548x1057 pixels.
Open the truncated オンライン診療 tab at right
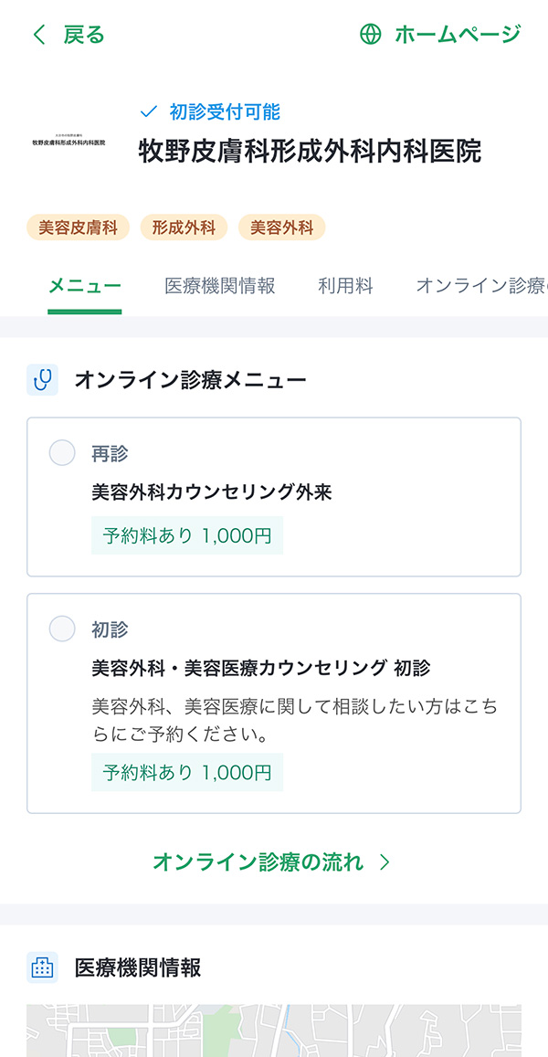tap(484, 284)
